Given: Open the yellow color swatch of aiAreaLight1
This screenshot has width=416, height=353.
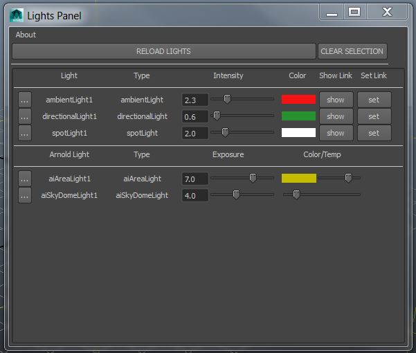Looking at the screenshot, I should coord(299,178).
